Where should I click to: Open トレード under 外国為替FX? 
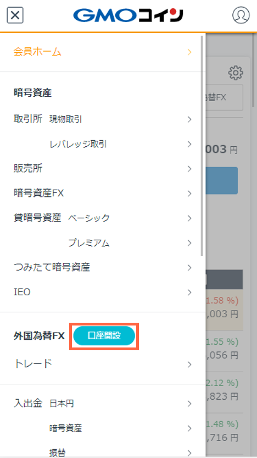tap(102, 364)
